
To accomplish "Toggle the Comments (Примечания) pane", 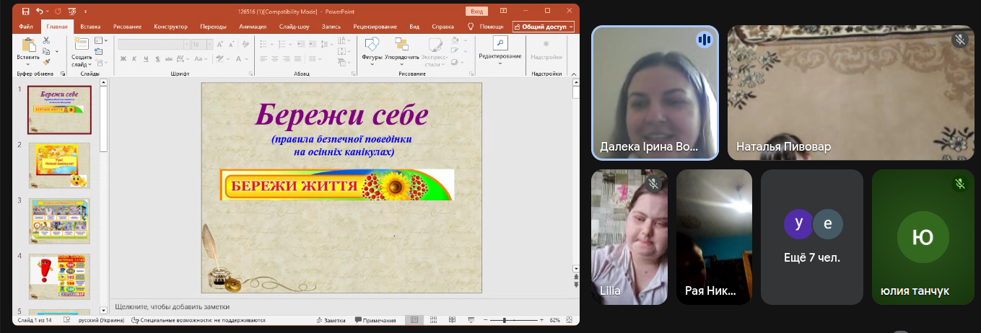I will click(x=375, y=320).
